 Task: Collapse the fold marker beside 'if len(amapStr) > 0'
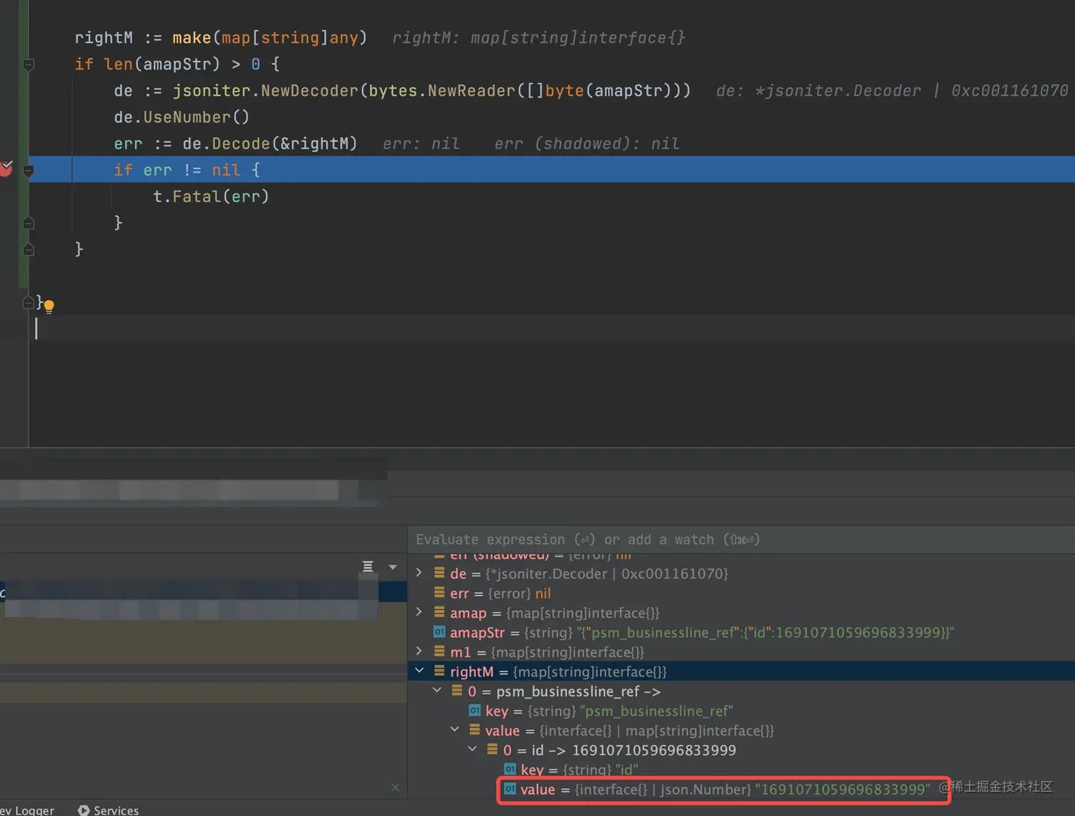(28, 65)
